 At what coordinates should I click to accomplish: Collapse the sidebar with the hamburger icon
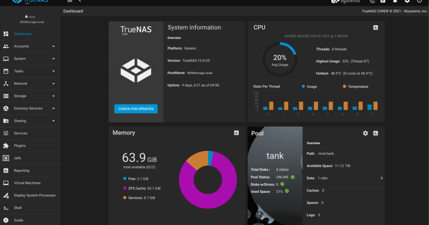pos(70,1)
